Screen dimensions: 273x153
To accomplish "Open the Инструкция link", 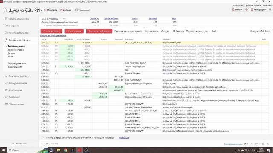I will point(124,138).
